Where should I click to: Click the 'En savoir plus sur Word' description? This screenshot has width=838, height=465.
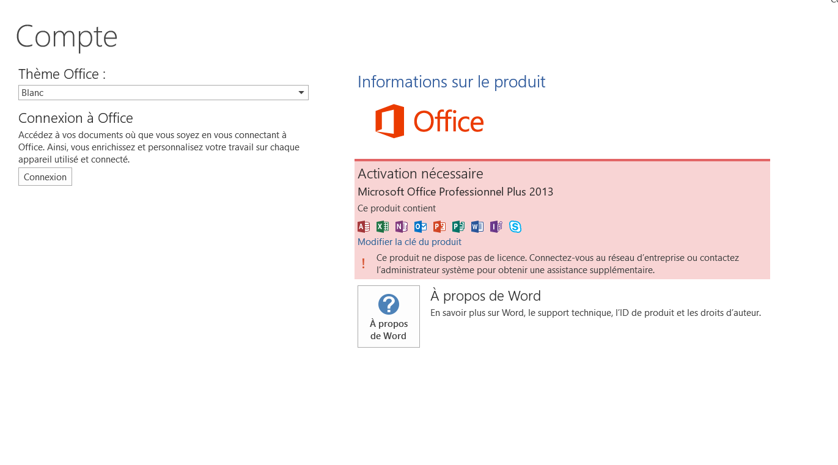click(596, 313)
